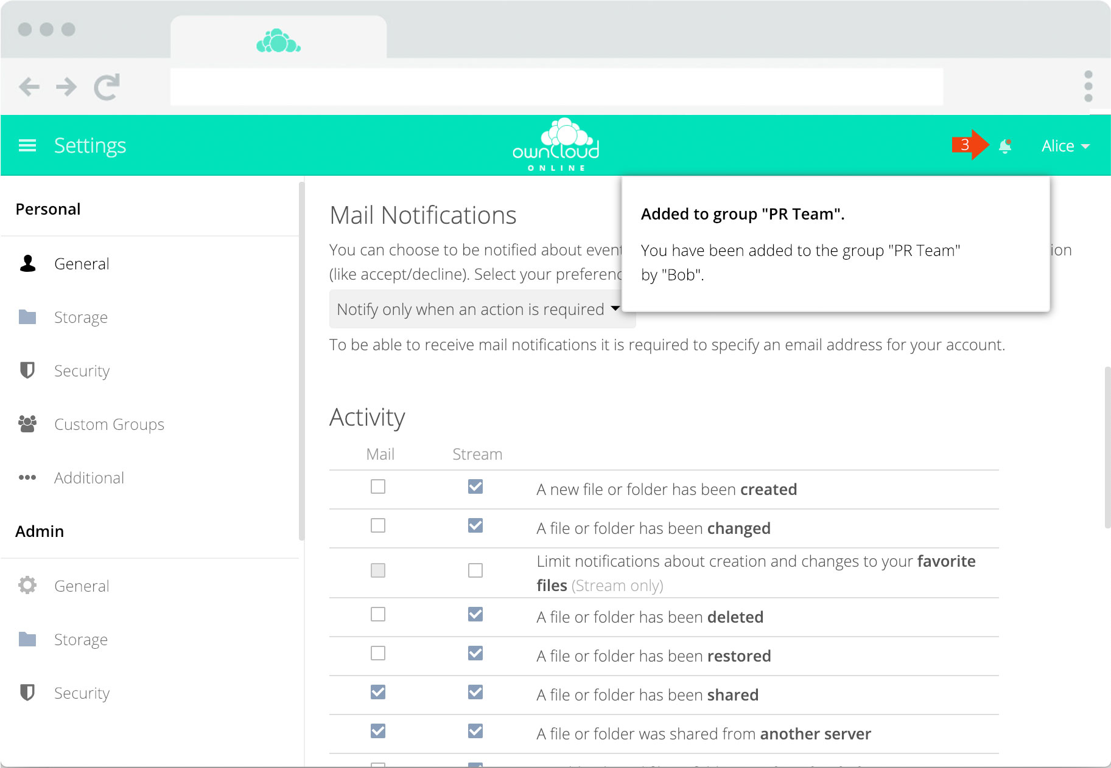This screenshot has height=768, width=1111.
Task: Uncheck Stream for file deleted activity
Action: point(475,615)
